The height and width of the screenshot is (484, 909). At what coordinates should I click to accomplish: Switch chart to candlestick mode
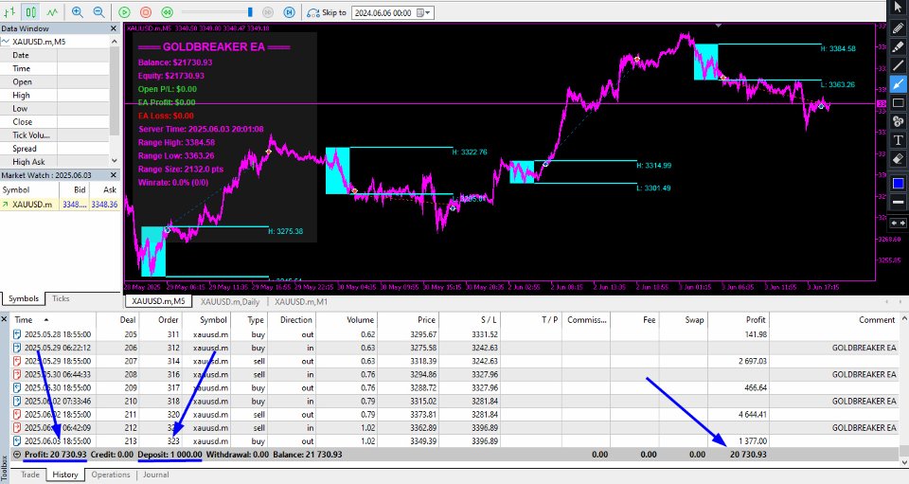30,11
